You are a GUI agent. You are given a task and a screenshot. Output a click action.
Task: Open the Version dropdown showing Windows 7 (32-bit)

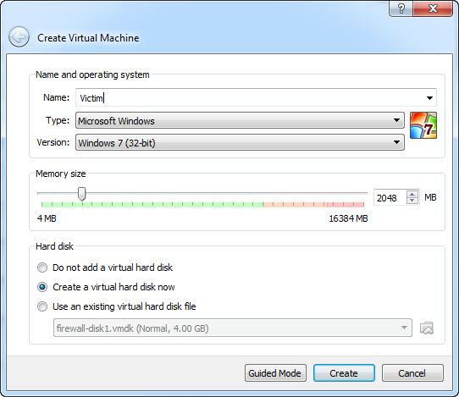(240, 142)
